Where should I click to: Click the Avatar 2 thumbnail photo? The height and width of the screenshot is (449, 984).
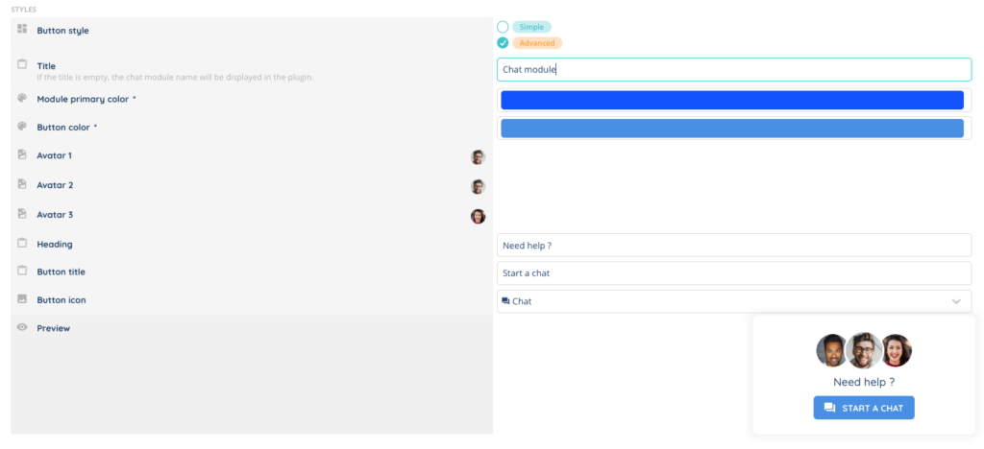pos(478,187)
